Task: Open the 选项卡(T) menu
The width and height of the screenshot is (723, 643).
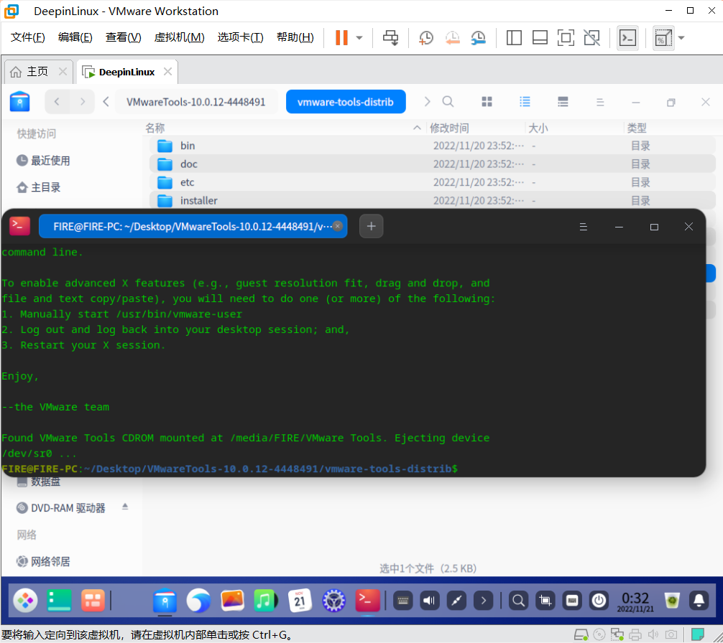Action: (x=240, y=37)
